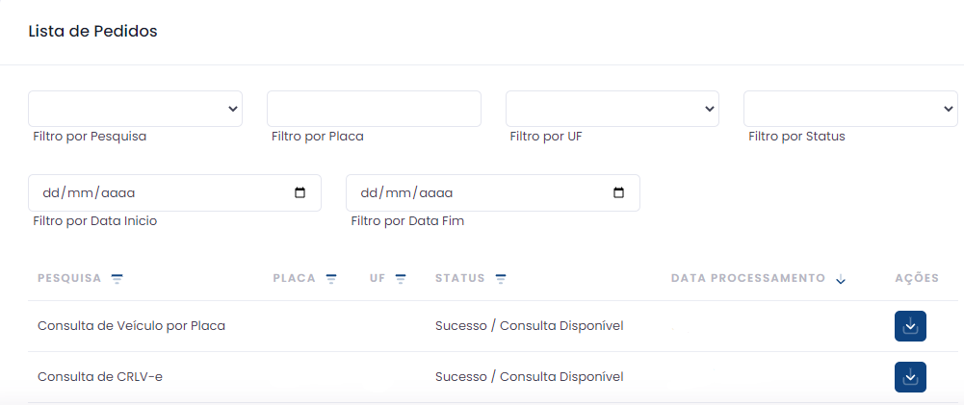Open the Filtro por Status dropdown
Image resolution: width=964 pixels, height=405 pixels.
pyautogui.click(x=850, y=109)
